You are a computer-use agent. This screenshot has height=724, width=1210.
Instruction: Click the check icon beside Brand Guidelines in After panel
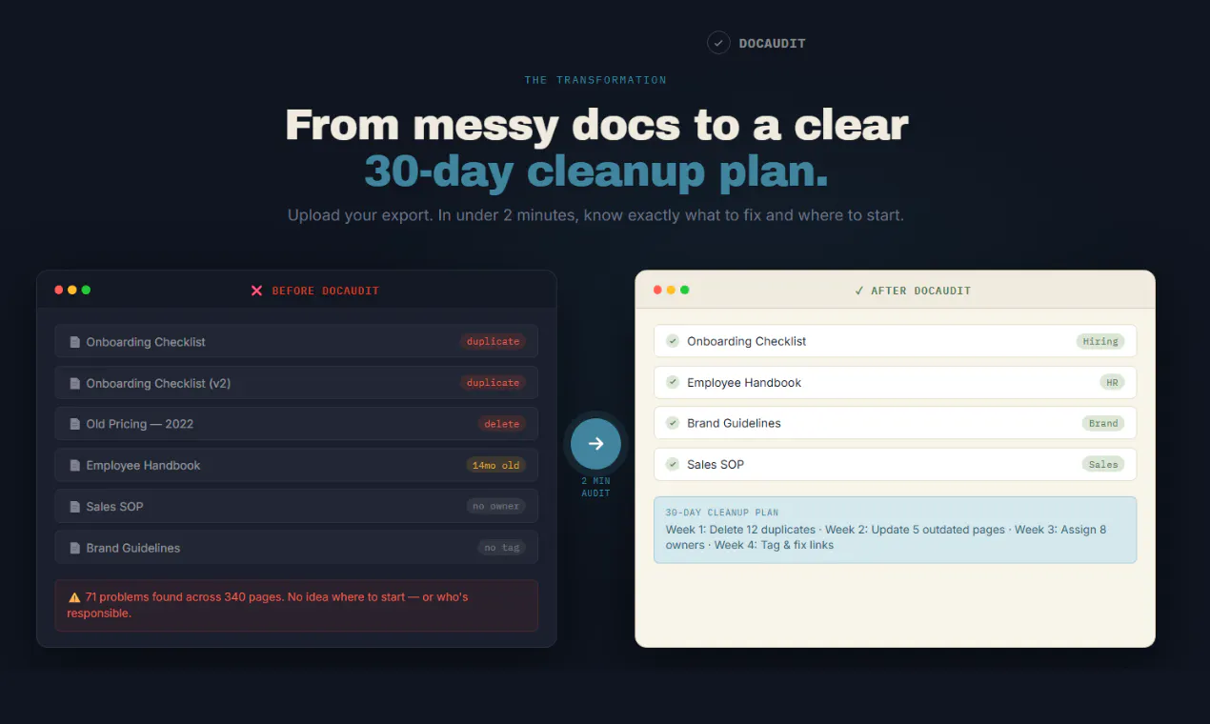(673, 423)
